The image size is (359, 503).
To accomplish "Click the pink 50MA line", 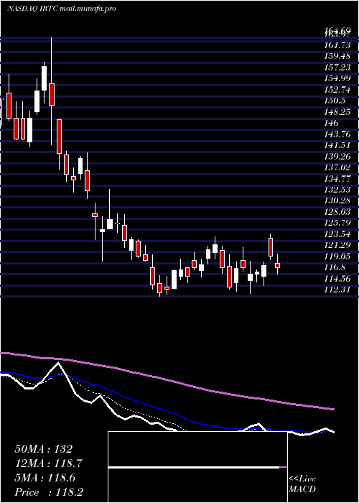I will click(x=167, y=381).
